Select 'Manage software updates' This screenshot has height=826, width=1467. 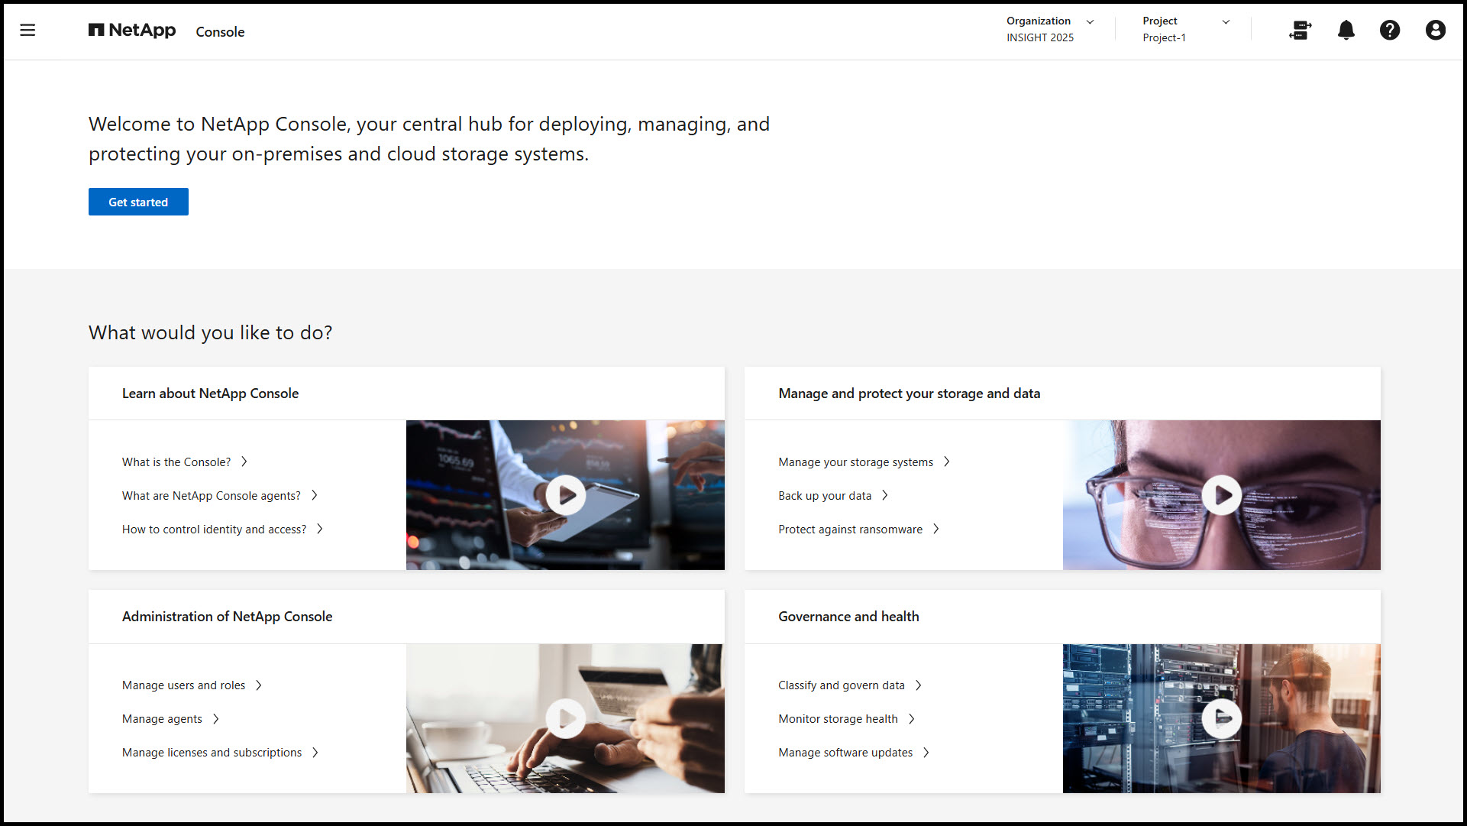pos(845,752)
